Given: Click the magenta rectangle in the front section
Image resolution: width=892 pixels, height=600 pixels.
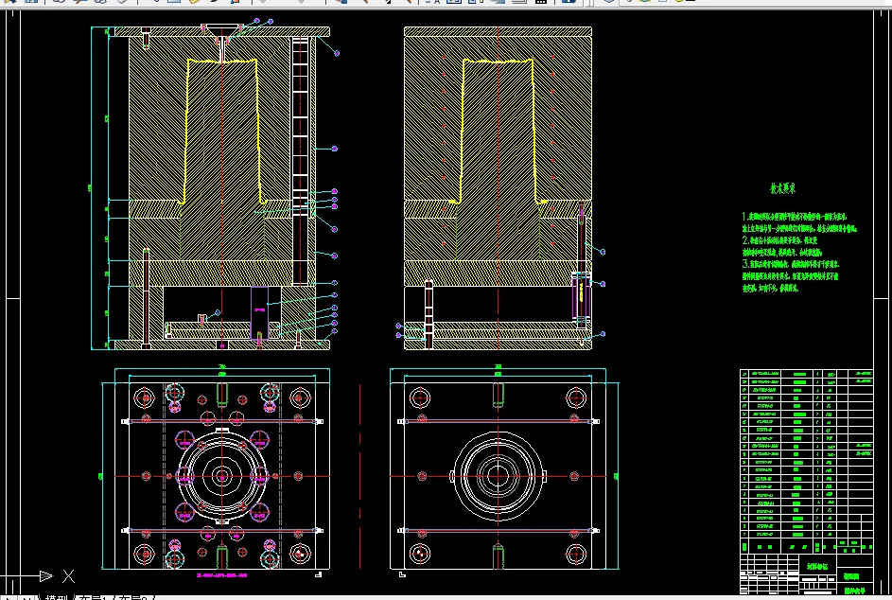Looking at the screenshot, I should tap(259, 313).
